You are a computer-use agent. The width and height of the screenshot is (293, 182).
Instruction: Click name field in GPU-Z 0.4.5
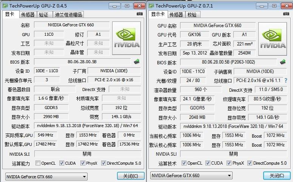(x=72, y=25)
